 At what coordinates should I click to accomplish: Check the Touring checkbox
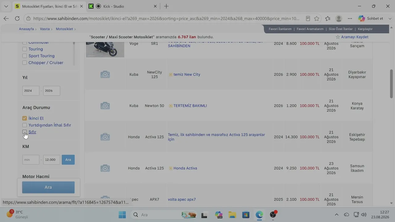click(x=25, y=49)
